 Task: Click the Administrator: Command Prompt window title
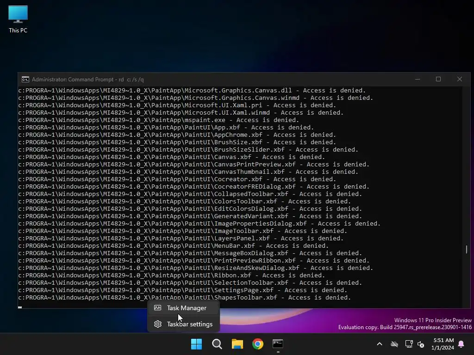(x=87, y=80)
